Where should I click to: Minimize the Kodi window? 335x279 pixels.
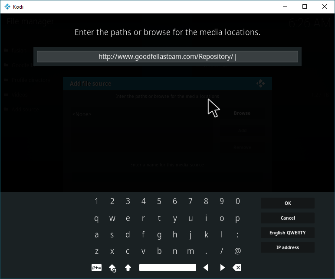click(285, 6)
